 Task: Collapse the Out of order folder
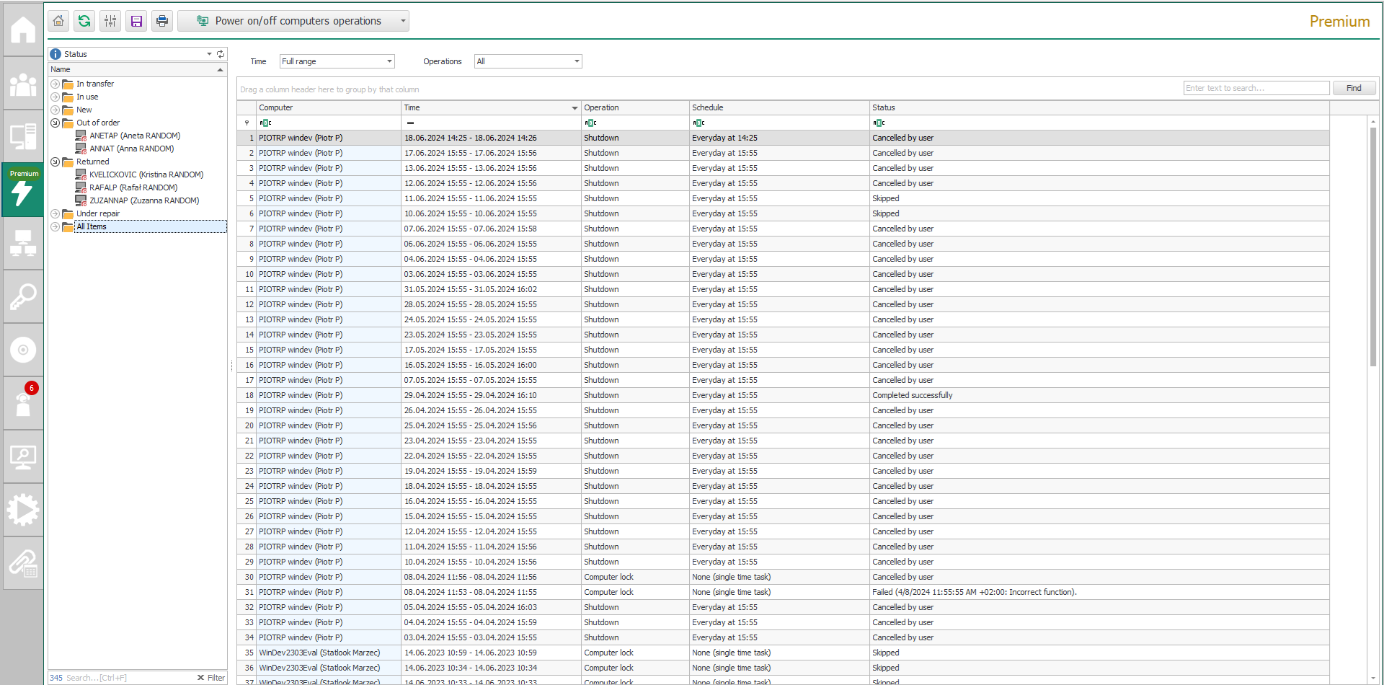[x=56, y=123]
